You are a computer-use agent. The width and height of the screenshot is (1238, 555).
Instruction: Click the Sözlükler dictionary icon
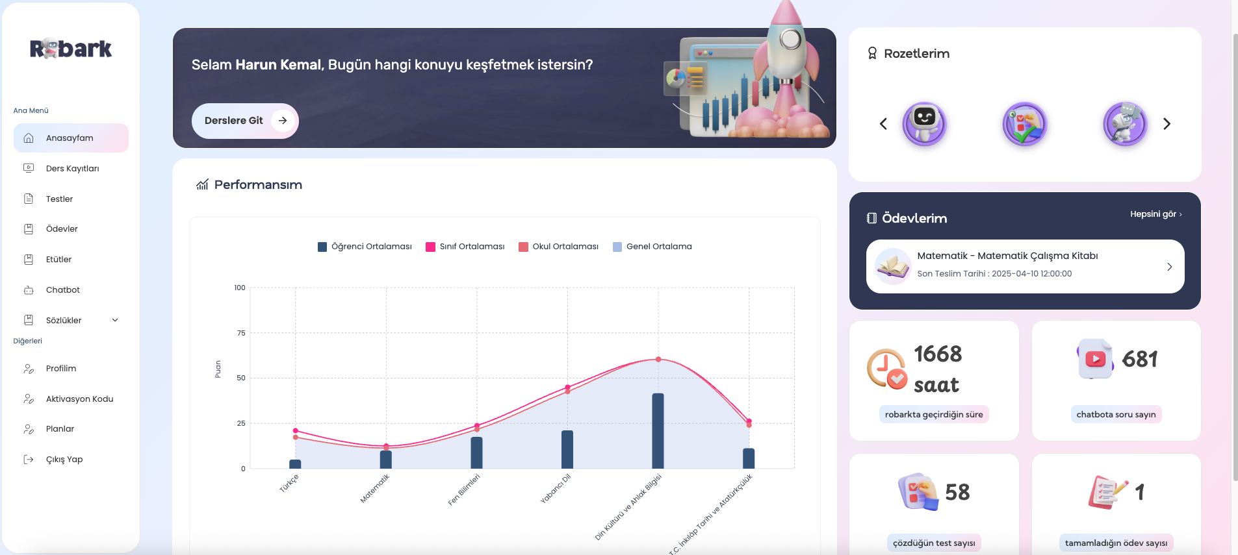pos(29,320)
